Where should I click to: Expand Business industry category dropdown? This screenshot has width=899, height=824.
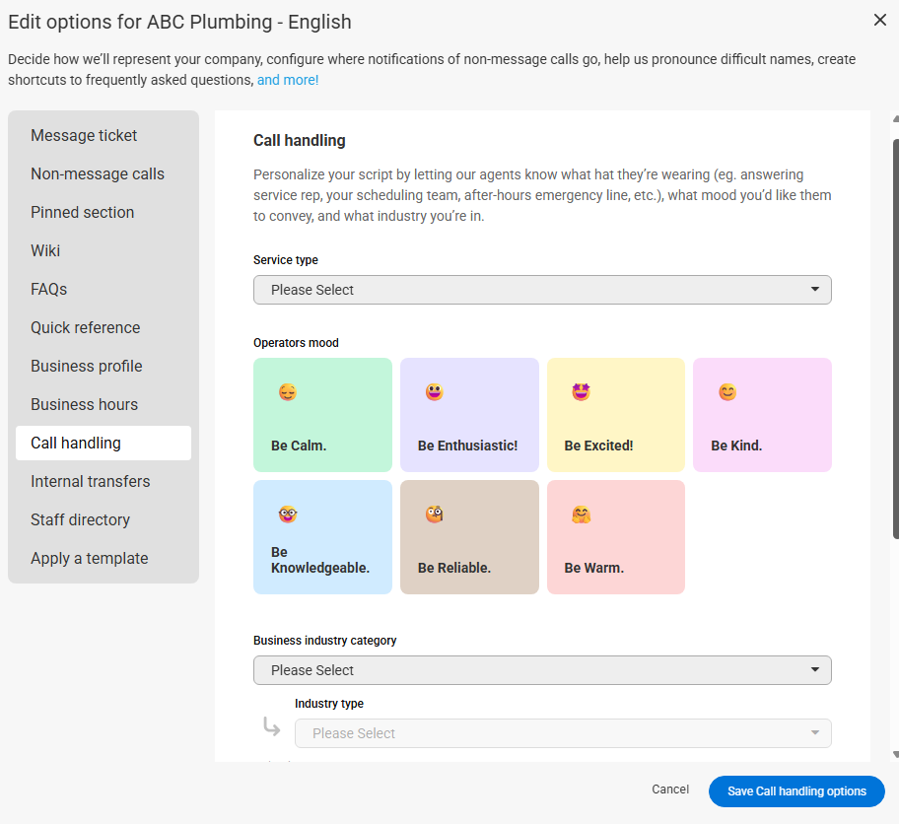tap(542, 670)
